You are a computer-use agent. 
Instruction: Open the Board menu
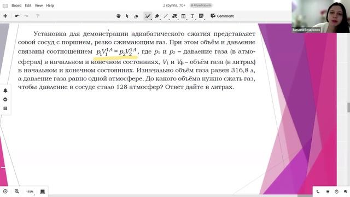coord(16,5)
